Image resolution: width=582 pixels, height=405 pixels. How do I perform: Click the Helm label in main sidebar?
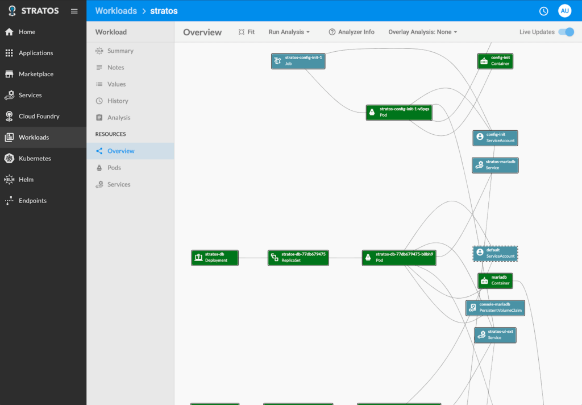(26, 180)
